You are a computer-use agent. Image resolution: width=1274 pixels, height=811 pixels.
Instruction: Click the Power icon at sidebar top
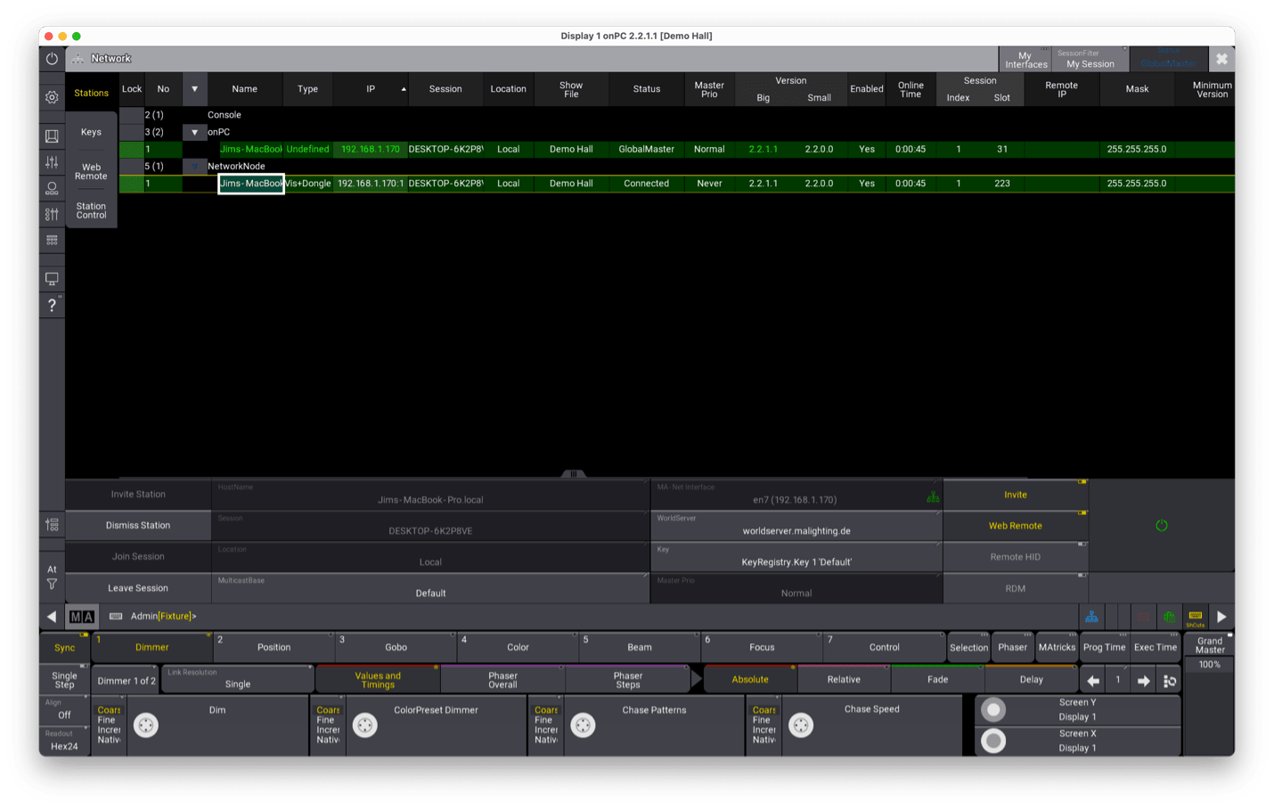(52, 59)
